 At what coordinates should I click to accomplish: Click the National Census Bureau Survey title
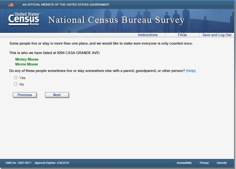click(116, 20)
